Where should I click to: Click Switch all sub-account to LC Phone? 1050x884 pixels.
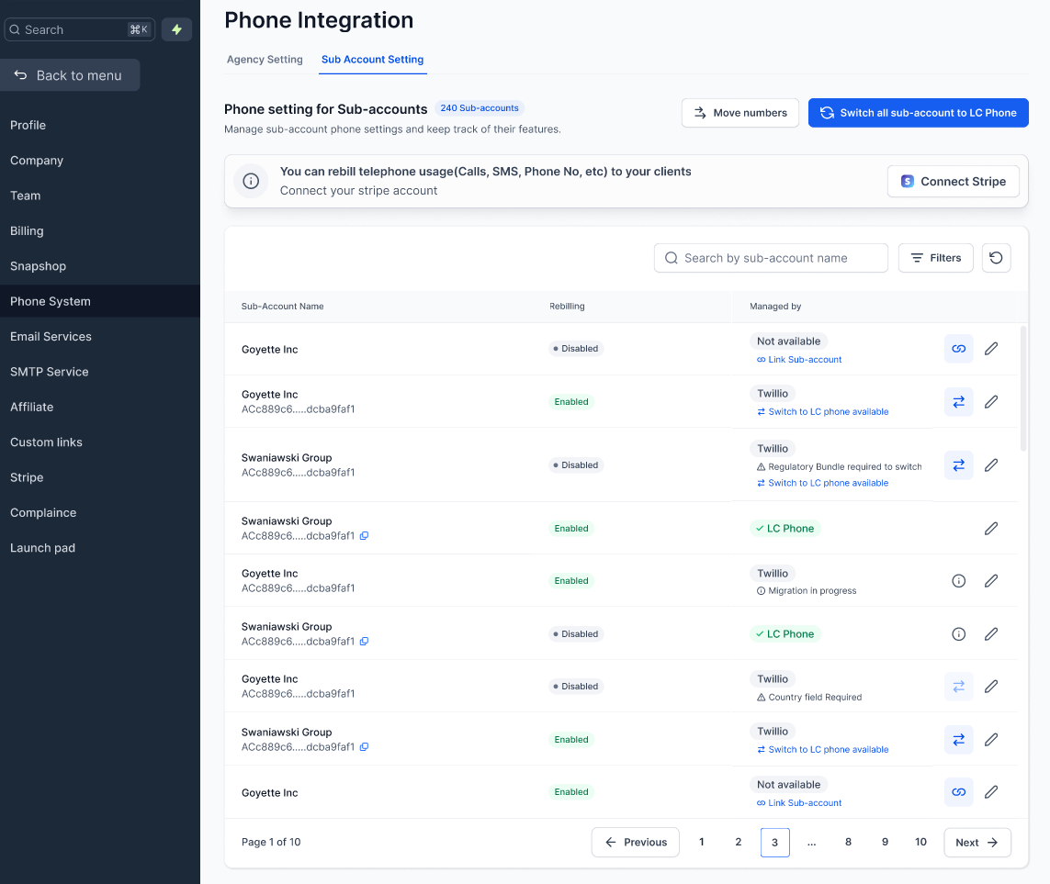tap(918, 113)
